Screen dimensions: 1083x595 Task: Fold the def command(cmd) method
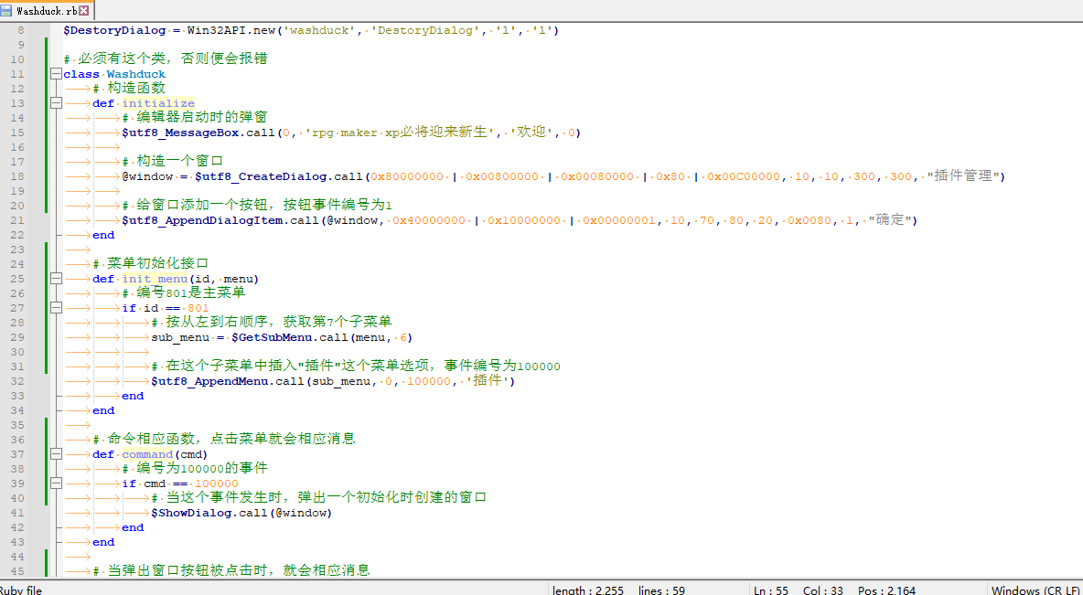[56, 454]
